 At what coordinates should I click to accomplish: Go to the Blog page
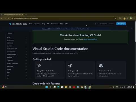coord(43,24)
